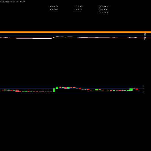This screenshot has height=151, width=151.
Task: Click the "OL: 72.1" readout
Action: coord(103,13)
